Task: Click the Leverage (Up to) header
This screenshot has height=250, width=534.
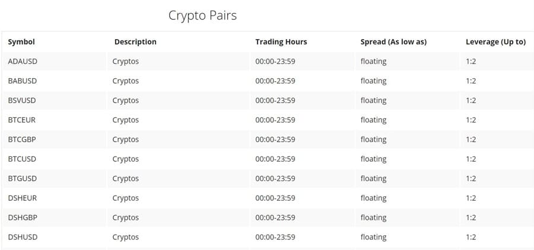Action: (x=495, y=42)
